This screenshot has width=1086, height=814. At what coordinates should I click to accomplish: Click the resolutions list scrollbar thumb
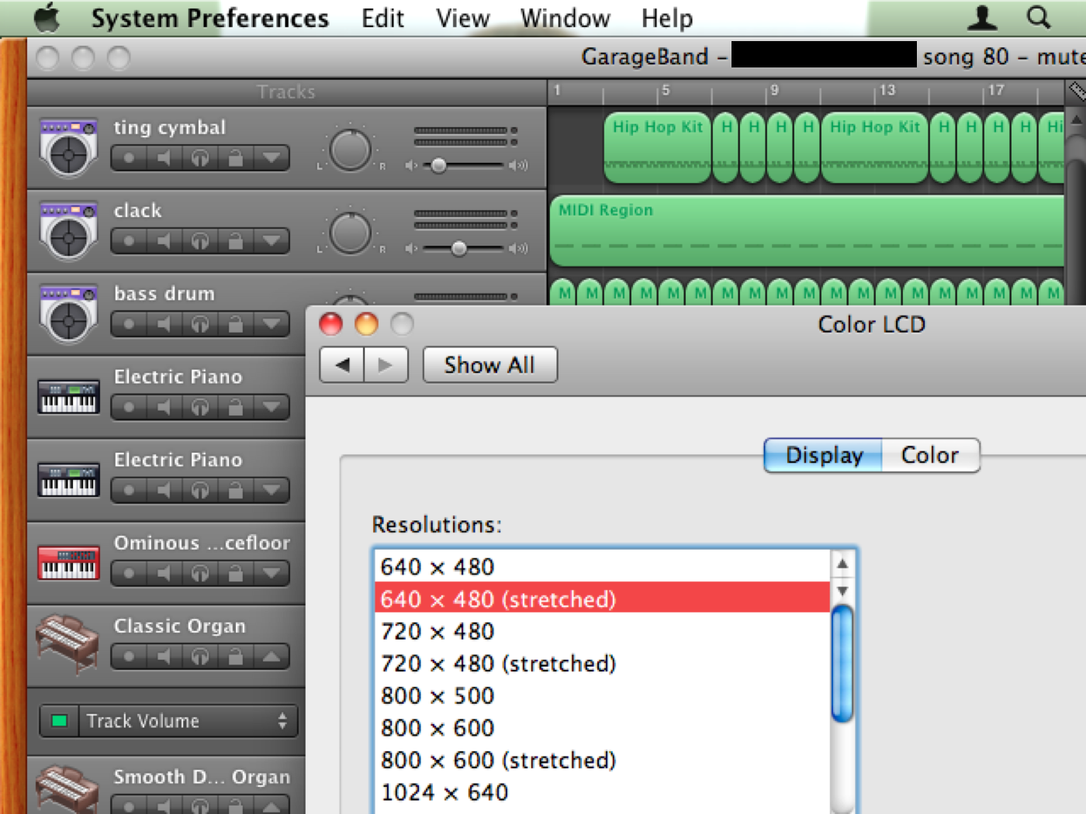tap(842, 664)
